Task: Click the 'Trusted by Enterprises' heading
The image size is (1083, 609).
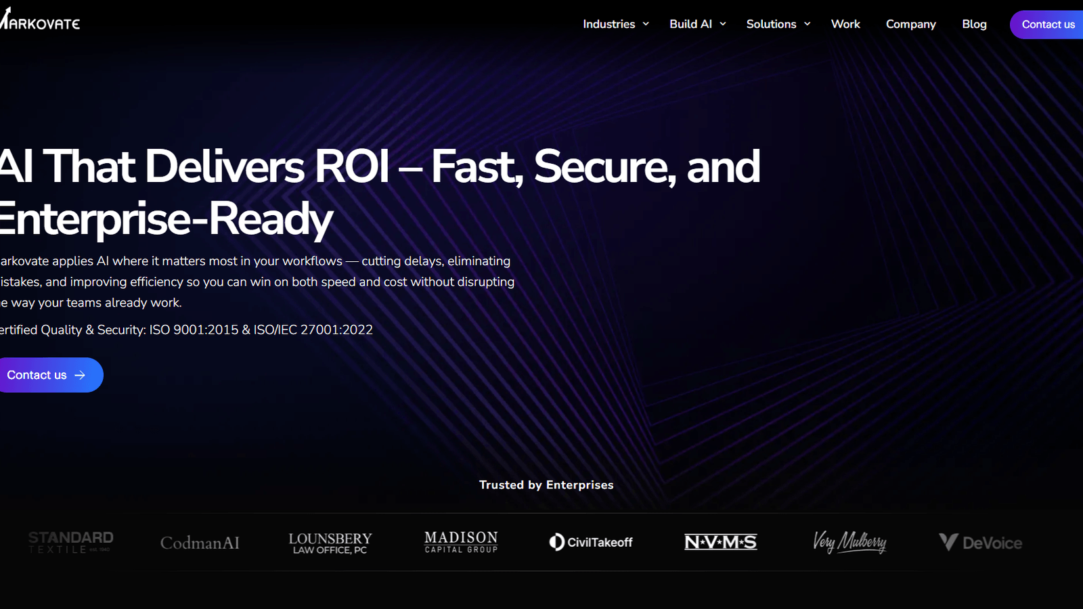Action: click(546, 484)
